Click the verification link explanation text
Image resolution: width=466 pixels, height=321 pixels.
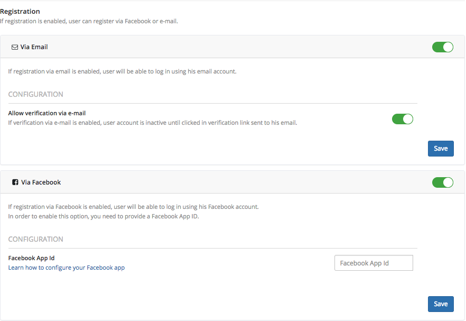tap(153, 123)
